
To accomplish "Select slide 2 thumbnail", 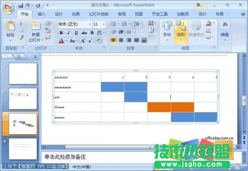I will pos(23,99).
